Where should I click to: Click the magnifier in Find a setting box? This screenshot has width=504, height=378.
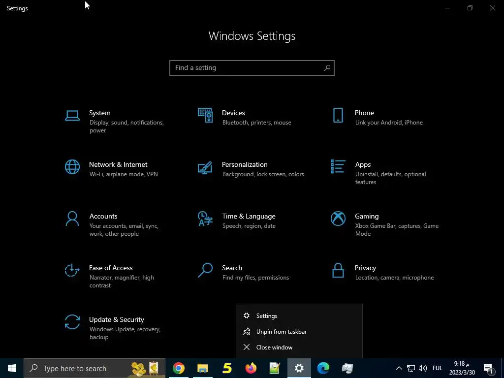point(327,68)
